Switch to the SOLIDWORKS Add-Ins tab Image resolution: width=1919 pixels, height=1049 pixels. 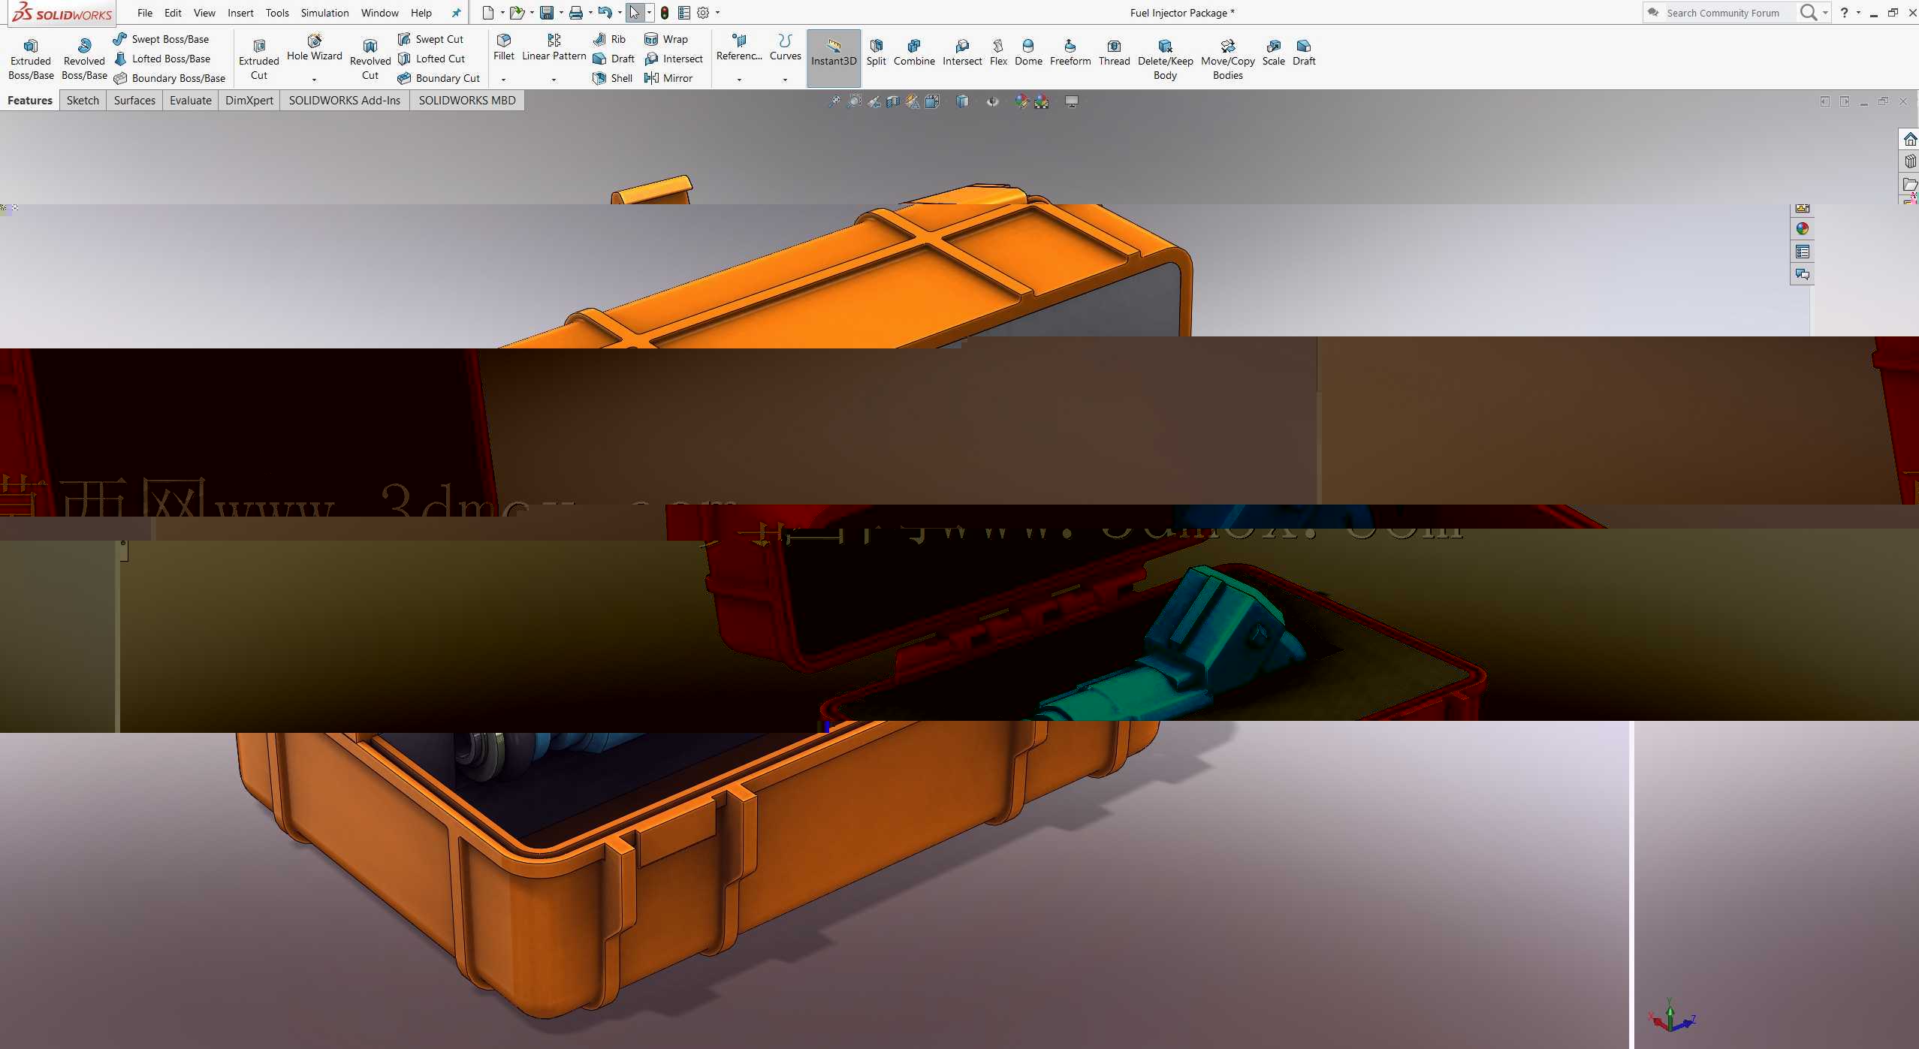click(x=345, y=101)
